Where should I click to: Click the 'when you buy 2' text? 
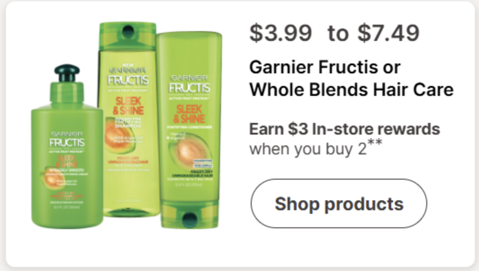coord(307,149)
